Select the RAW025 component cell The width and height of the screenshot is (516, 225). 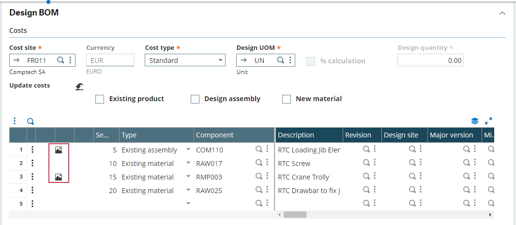234,191
